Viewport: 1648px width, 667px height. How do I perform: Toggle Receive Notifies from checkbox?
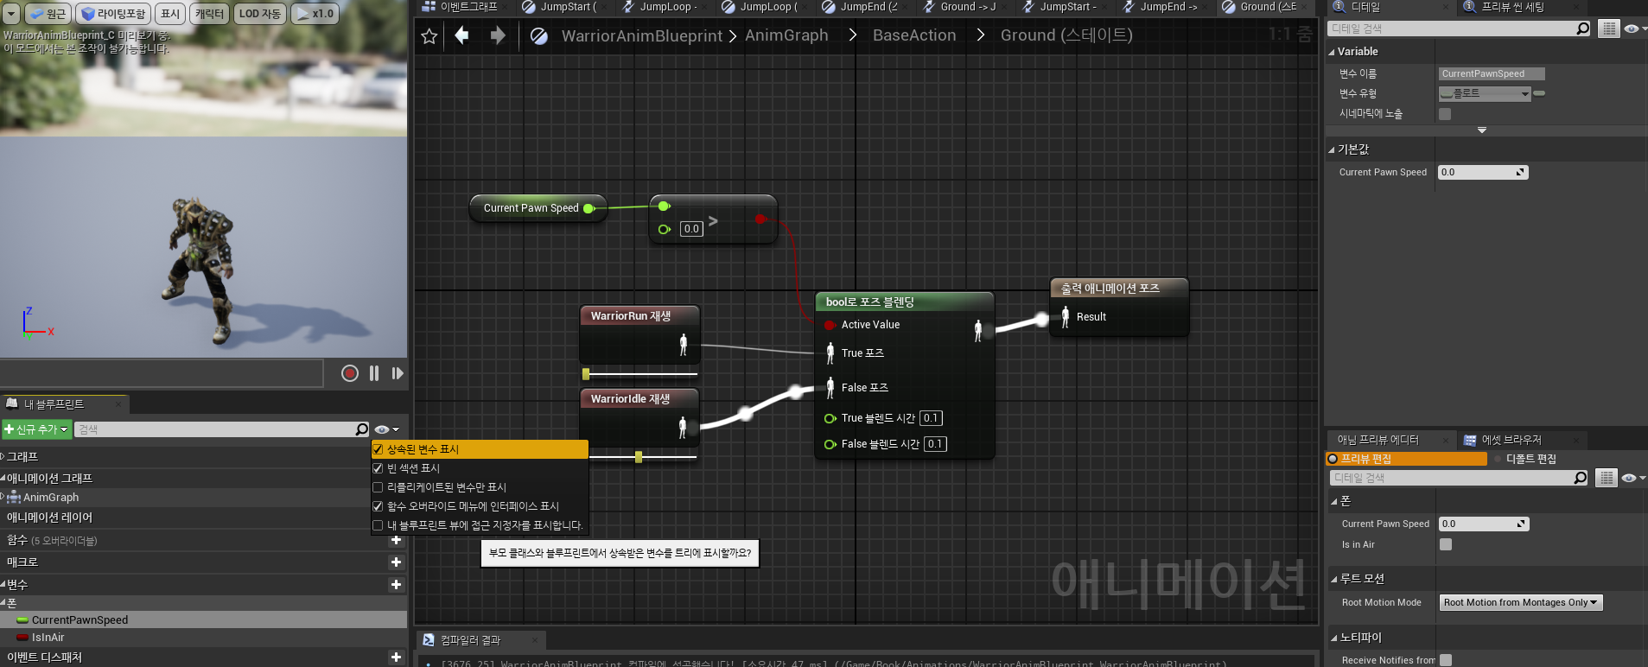point(1446,660)
